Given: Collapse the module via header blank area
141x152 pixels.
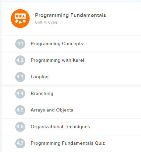Looking at the screenshot, I should click(123, 19).
